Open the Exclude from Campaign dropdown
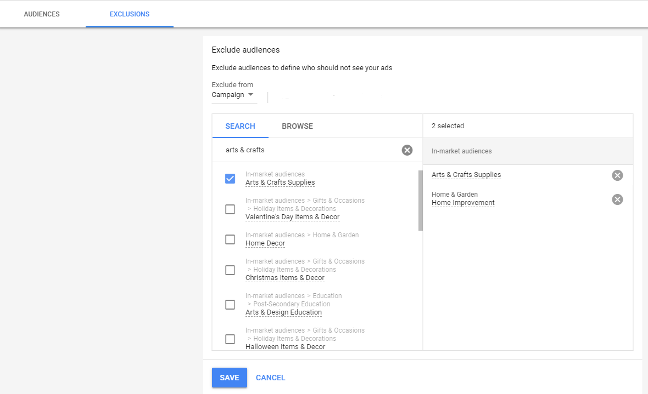This screenshot has width=648, height=394. (233, 95)
